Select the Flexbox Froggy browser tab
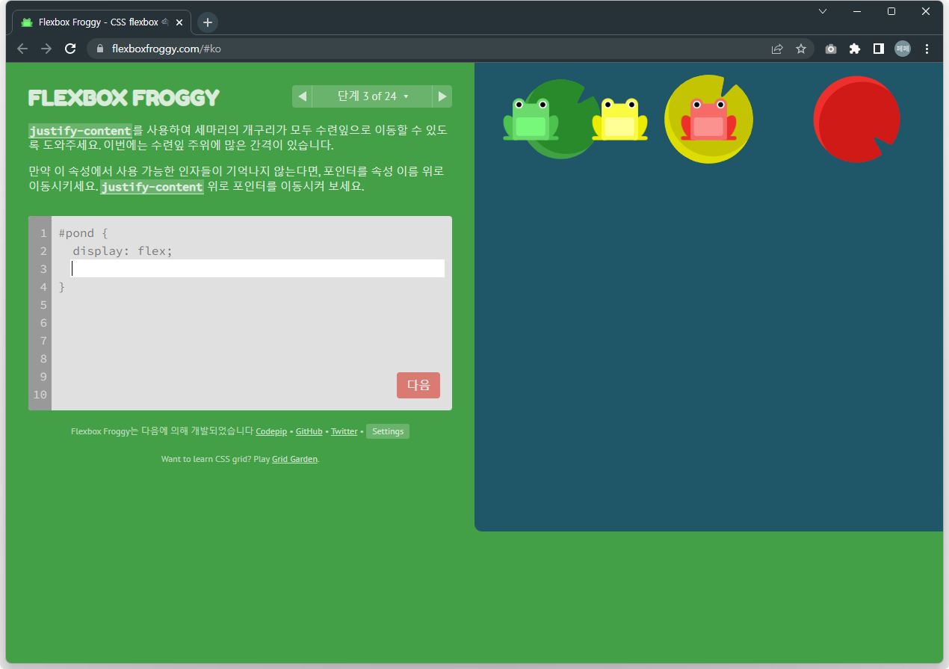Image resolution: width=949 pixels, height=669 pixels. pos(102,22)
